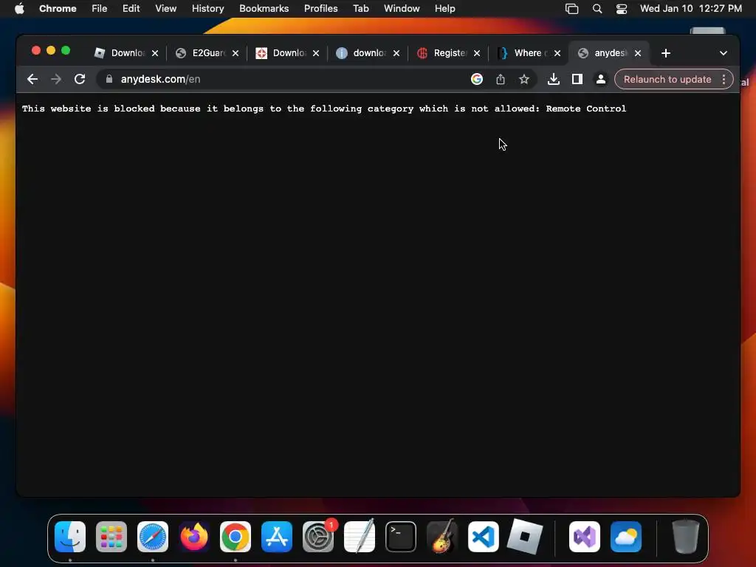Go back using the browser back arrow
This screenshot has width=756, height=567.
pos(32,79)
